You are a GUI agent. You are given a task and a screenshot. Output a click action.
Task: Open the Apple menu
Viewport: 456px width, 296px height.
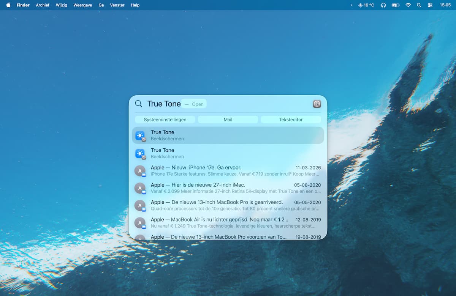[x=8, y=5]
